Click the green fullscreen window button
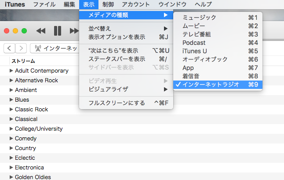The width and height of the screenshot is (284, 180). (24, 31)
